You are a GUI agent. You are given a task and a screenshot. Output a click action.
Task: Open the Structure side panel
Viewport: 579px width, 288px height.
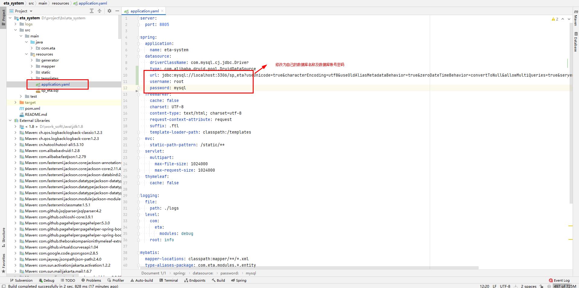tap(4, 237)
